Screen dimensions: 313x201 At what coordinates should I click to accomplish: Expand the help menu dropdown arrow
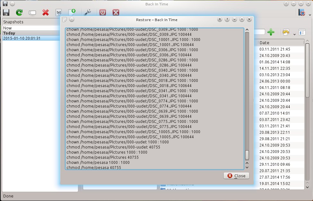coord(310,15)
